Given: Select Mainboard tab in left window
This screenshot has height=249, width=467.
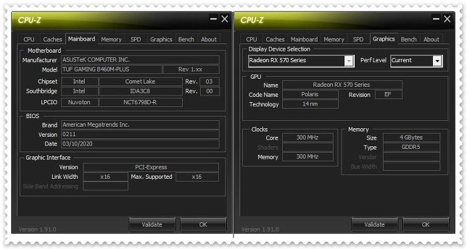Looking at the screenshot, I should 81,39.
